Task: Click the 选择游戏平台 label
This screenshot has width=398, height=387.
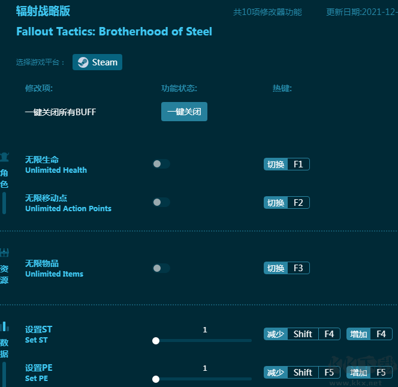Action: coord(40,62)
